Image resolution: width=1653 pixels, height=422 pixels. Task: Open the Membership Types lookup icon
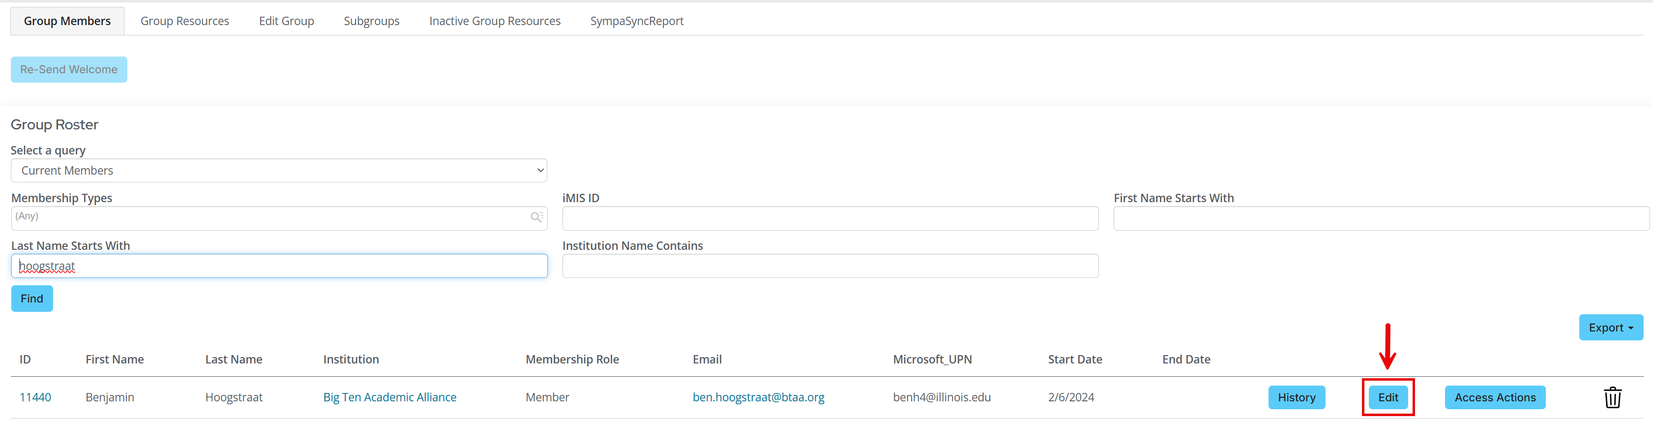click(537, 217)
